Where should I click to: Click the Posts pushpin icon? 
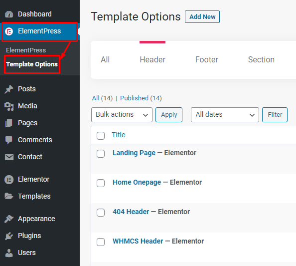(x=9, y=89)
